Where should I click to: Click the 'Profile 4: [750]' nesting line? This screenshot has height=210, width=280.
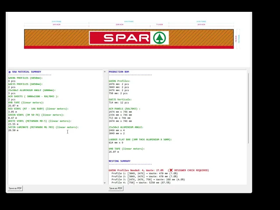141,183
